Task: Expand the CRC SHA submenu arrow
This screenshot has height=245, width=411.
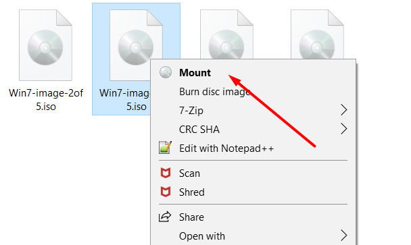Action: (x=343, y=129)
